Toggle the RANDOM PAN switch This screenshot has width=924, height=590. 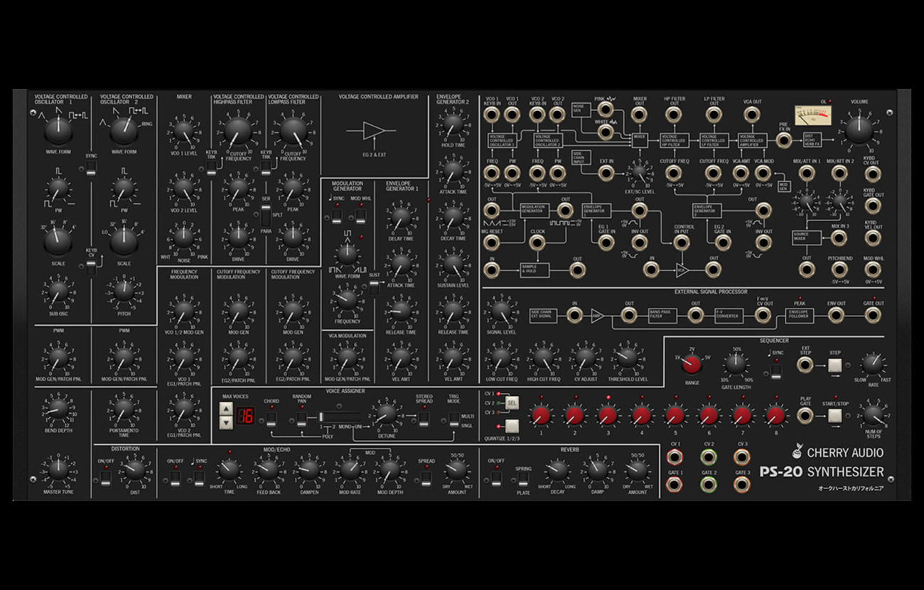pos(301,419)
